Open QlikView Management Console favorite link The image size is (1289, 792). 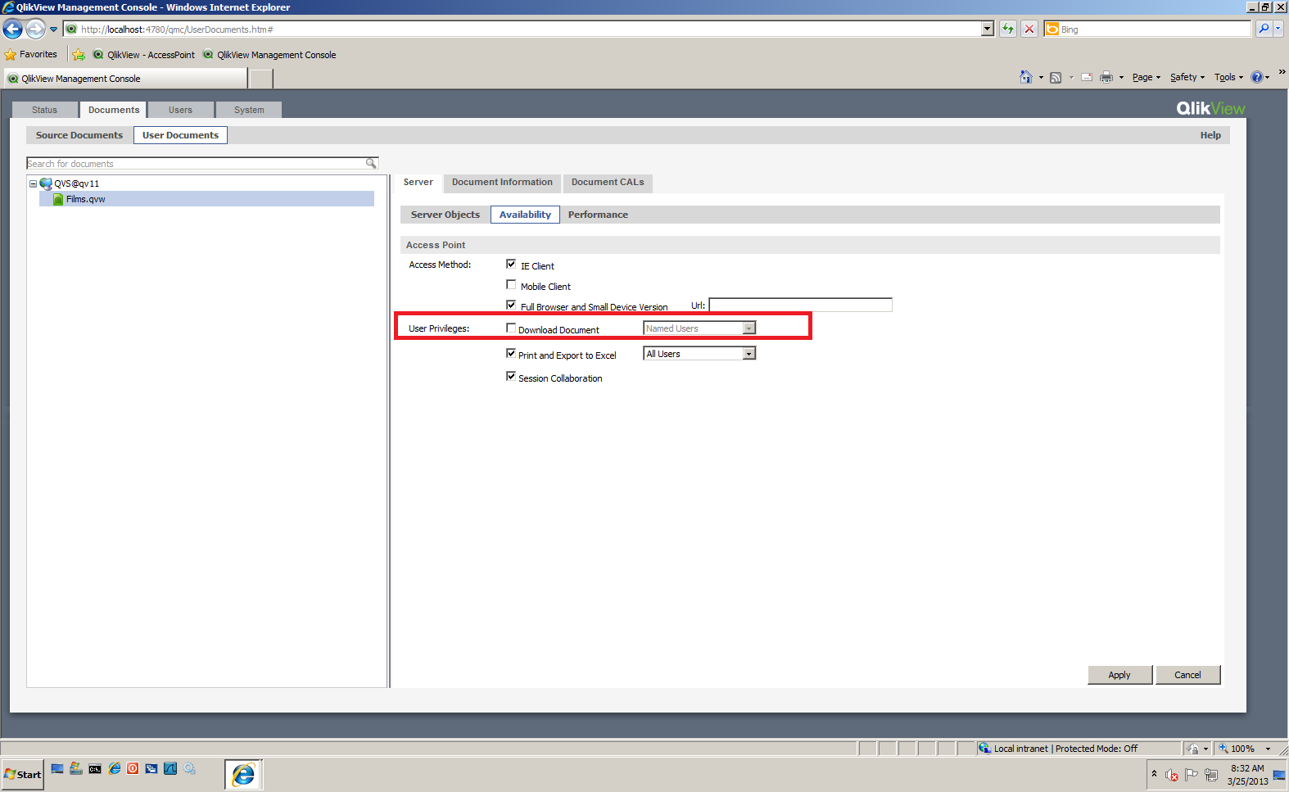pos(270,55)
